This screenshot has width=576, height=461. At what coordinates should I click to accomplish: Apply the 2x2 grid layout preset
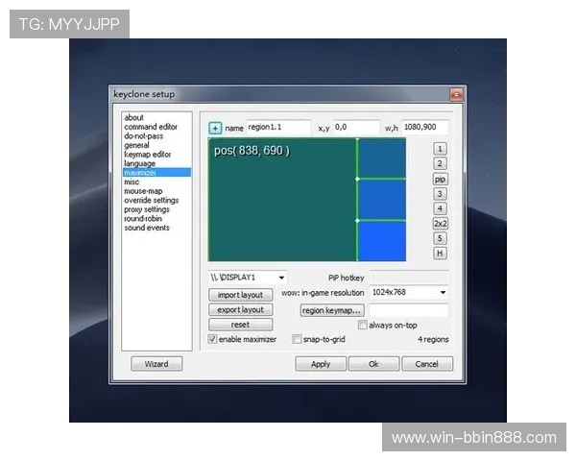click(440, 223)
